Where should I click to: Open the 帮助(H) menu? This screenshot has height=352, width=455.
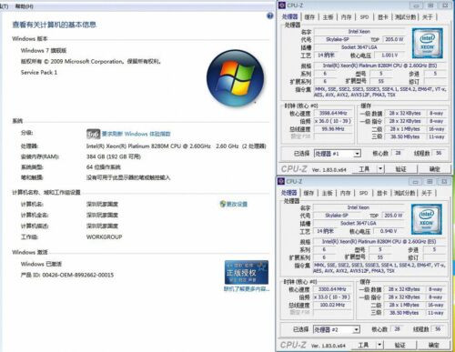click(x=25, y=6)
